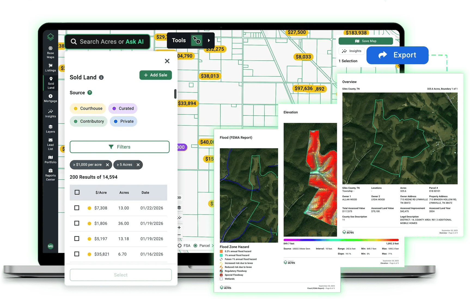Viewport: 470px width, 299px height.
Task: Click the Insights button under Save Map
Action: 352,51
